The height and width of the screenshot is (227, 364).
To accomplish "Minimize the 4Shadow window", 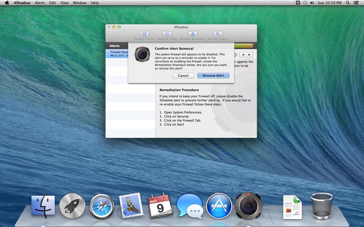I will [114, 27].
